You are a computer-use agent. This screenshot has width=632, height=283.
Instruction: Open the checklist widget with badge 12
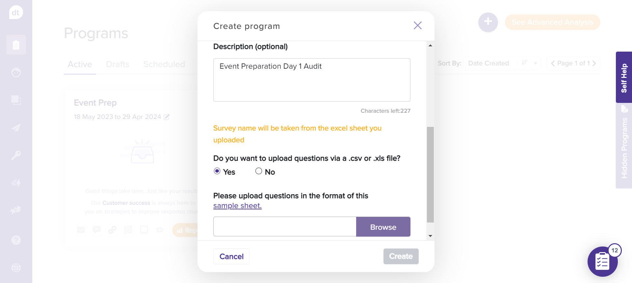(x=602, y=262)
